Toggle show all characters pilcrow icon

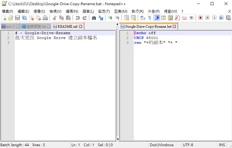(149, 18)
